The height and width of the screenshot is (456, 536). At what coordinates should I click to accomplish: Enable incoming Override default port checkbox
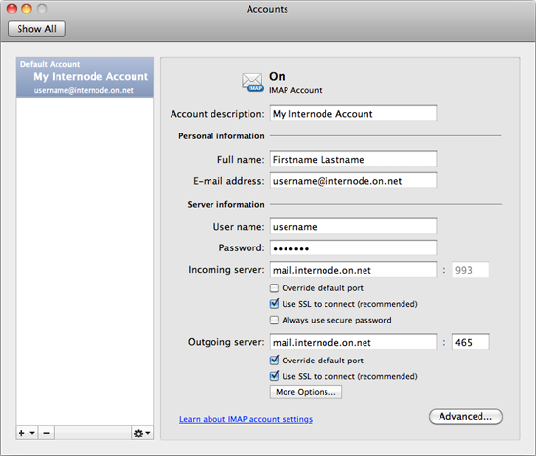click(x=274, y=288)
